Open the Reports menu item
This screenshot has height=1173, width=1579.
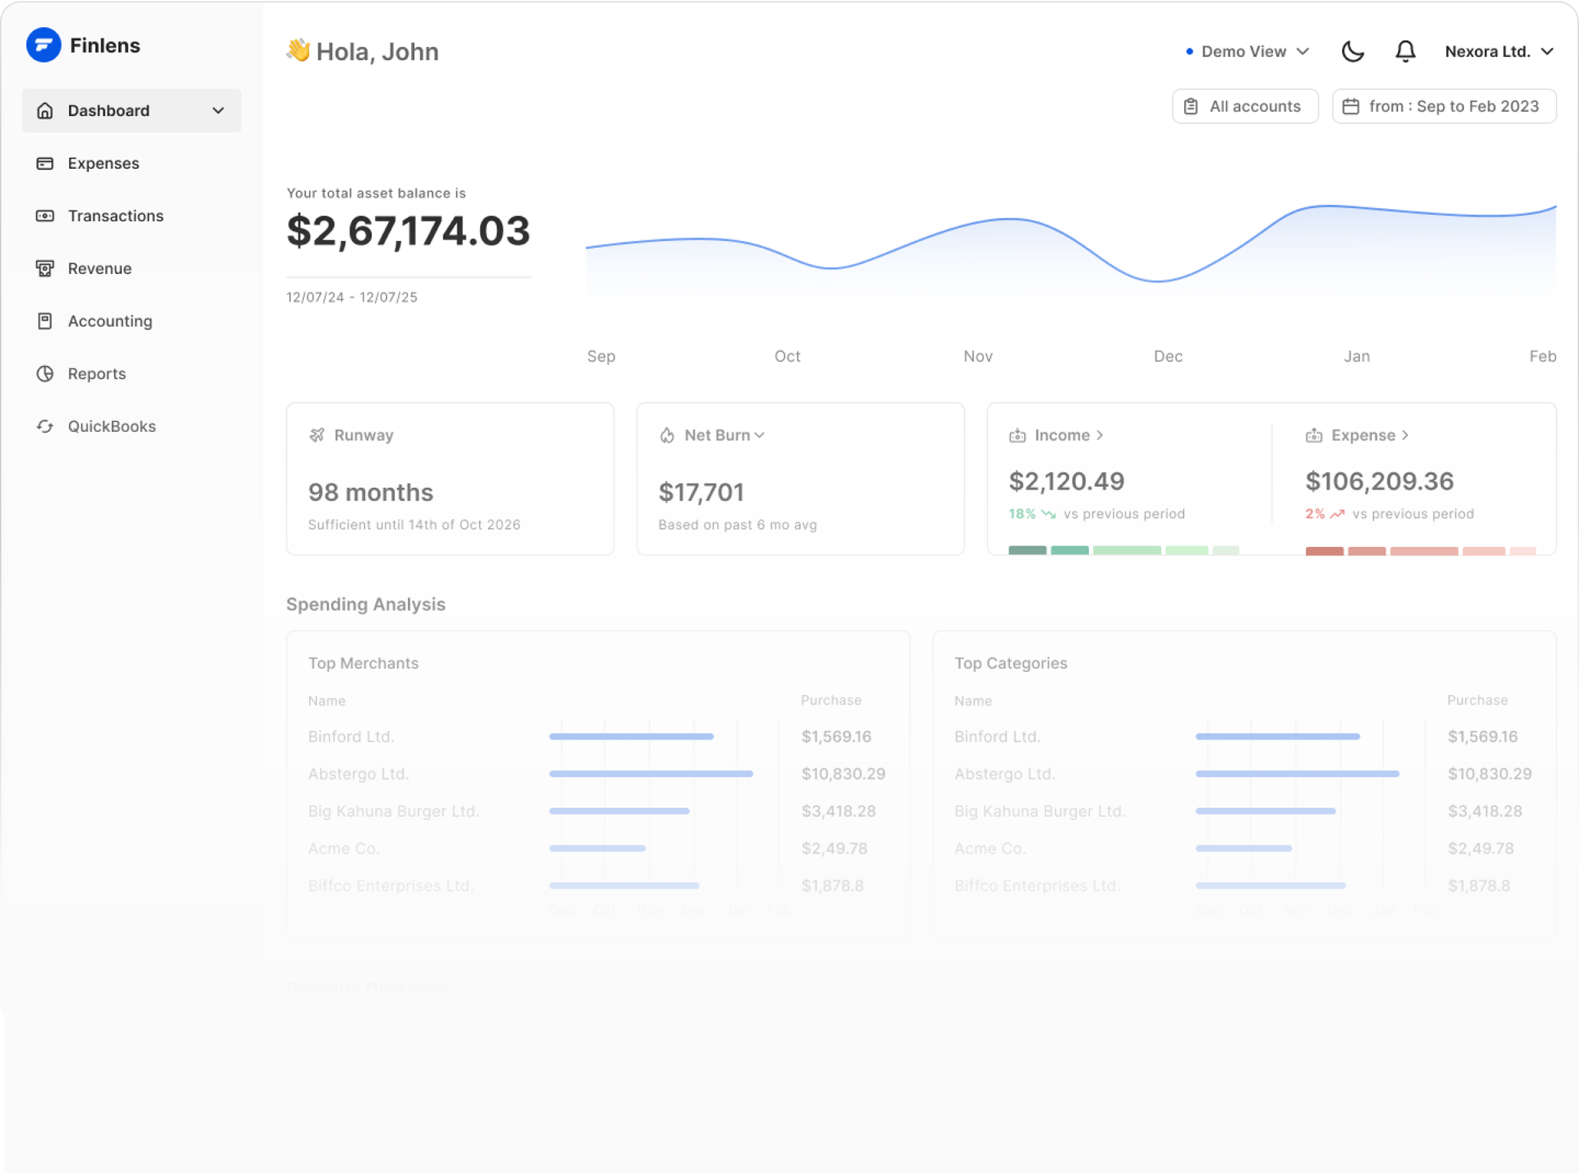pos(96,374)
